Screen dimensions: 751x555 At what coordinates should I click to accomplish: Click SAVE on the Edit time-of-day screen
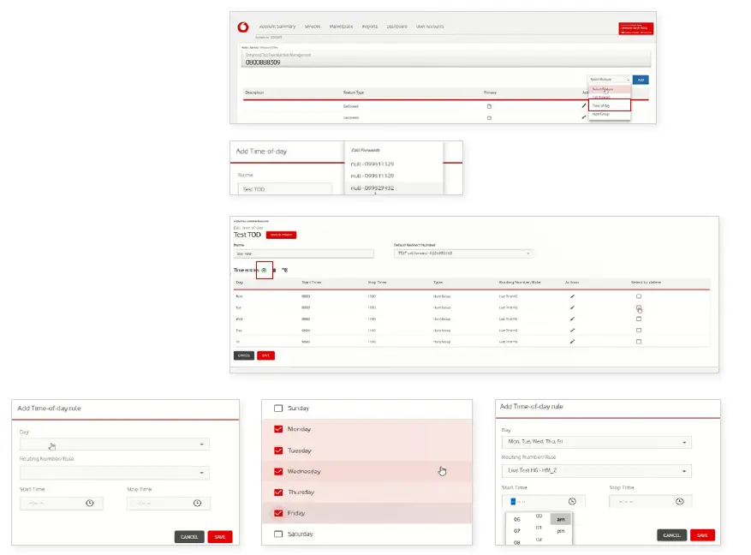[x=265, y=355]
